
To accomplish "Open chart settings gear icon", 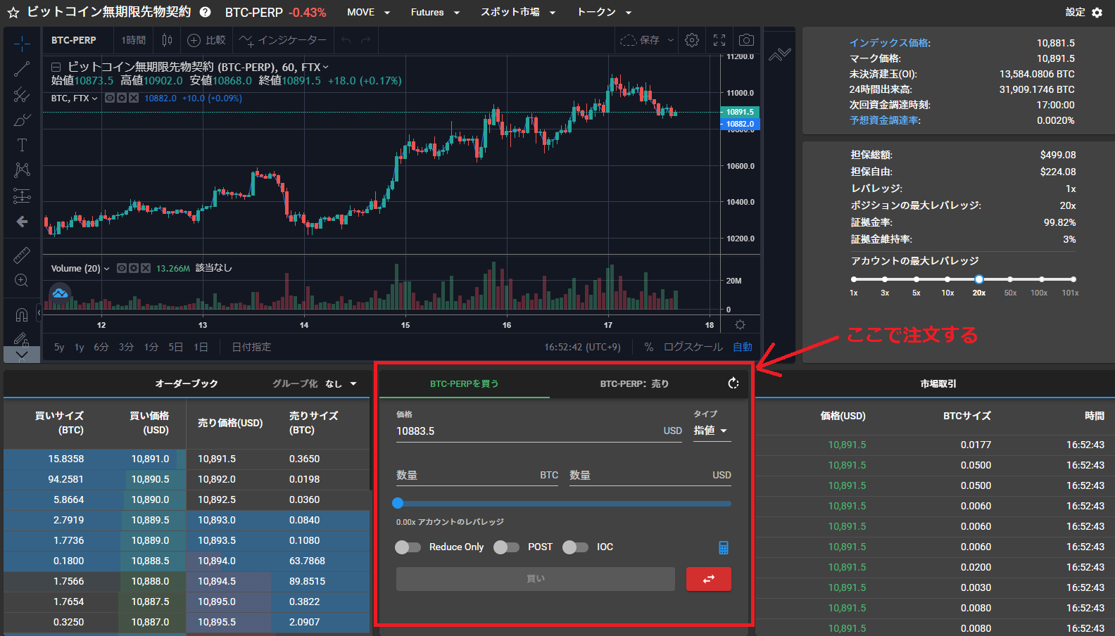I will coord(692,40).
